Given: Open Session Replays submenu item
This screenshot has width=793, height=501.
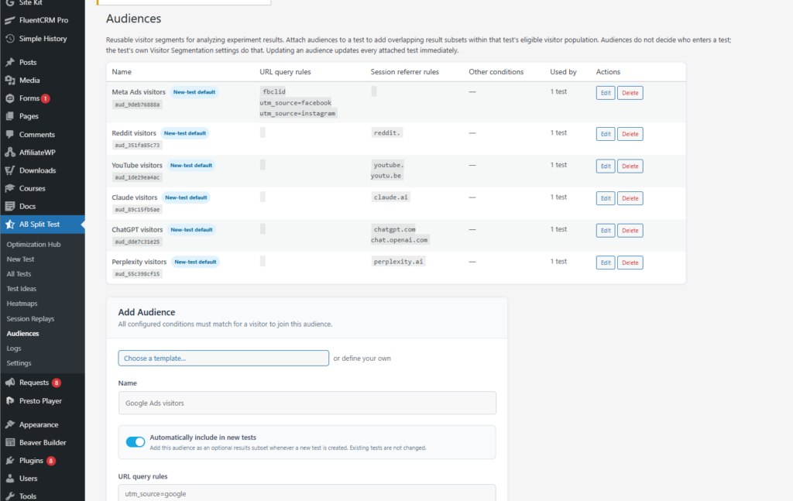Looking at the screenshot, I should coord(30,318).
